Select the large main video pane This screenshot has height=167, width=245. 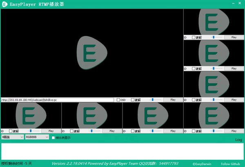(92, 53)
